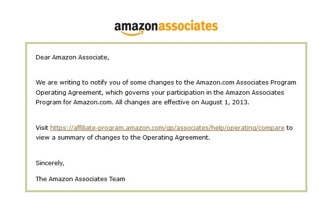Screen dimensions: 330x198
Task: Click the "August 1, 2013" effective date text
Action: 225,102
